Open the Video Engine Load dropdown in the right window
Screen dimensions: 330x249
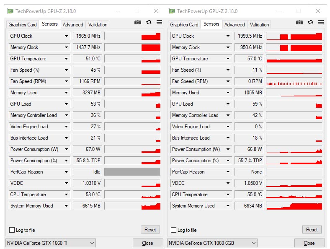[228, 127]
